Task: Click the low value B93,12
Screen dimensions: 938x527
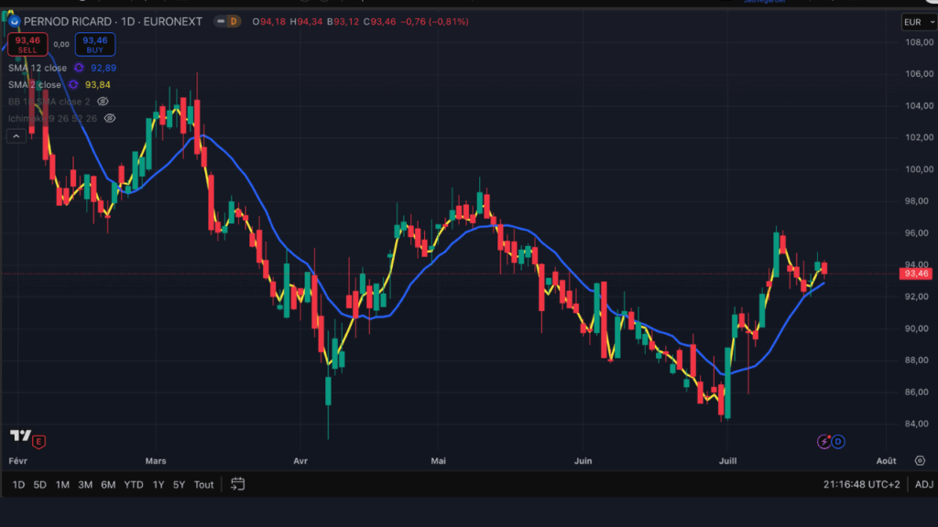Action: [343, 22]
